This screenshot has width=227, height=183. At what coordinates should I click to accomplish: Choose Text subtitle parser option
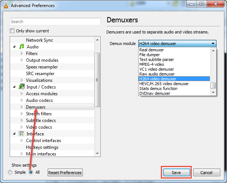click(x=174, y=60)
